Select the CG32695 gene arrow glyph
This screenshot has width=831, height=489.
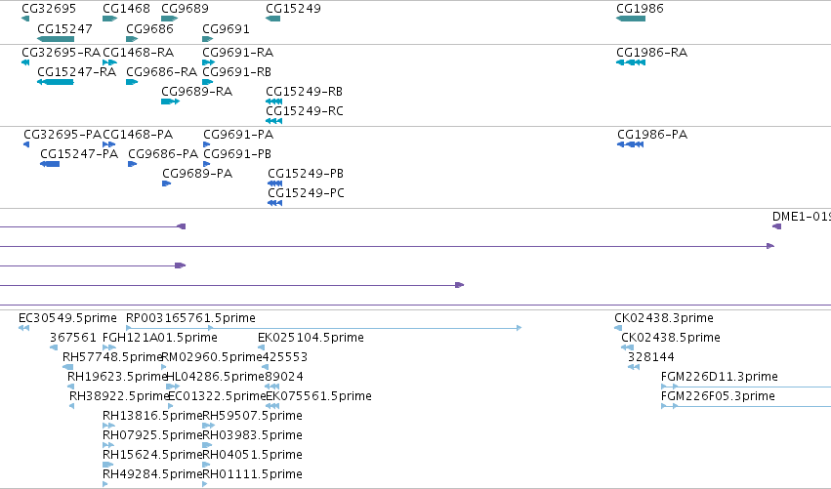(25, 19)
